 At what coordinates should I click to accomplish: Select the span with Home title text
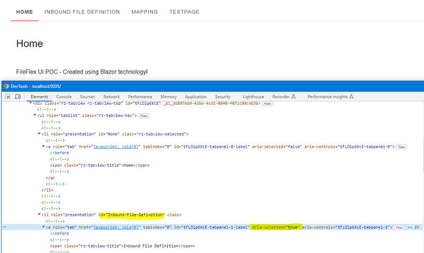click(x=100, y=165)
